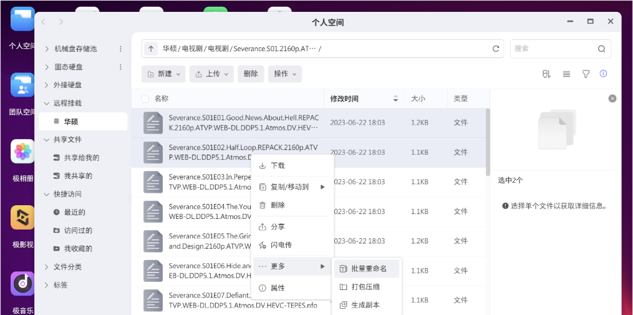This screenshot has width=633, height=315.
Task: Select 批量重命名 in submenu
Action: [x=367, y=269]
